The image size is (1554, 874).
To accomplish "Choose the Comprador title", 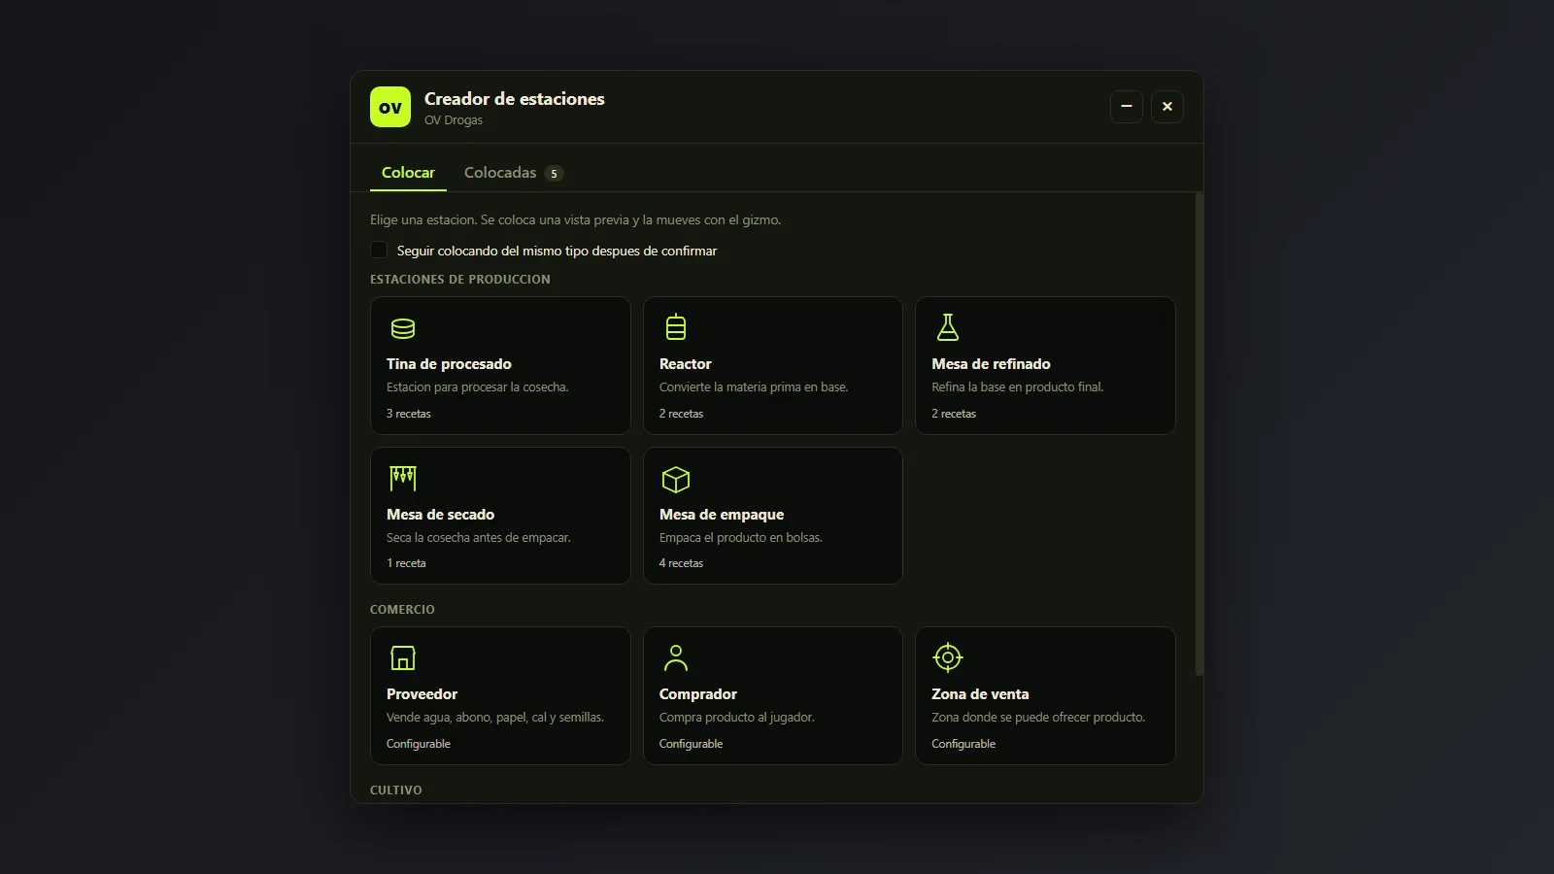I will coord(698,694).
